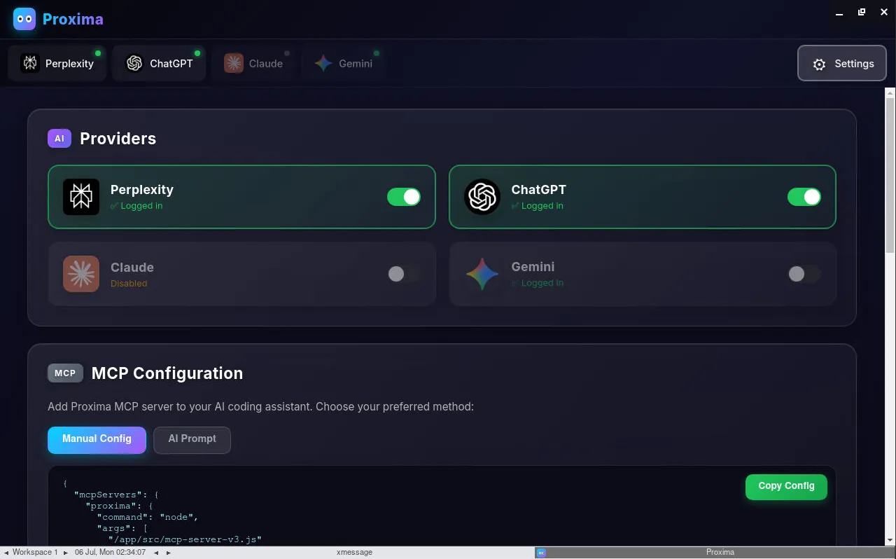
Task: Click the Perplexity icon in Providers card
Action: click(81, 197)
